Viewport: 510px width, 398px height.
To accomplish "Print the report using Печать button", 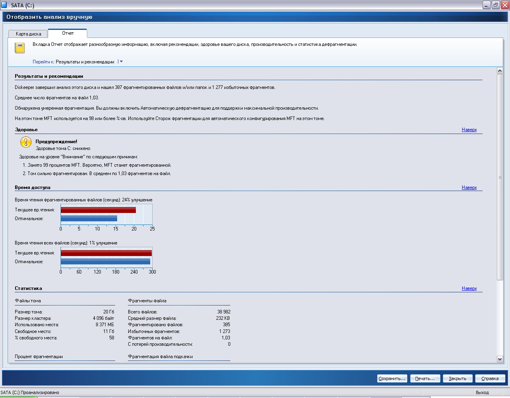I will click(425, 378).
